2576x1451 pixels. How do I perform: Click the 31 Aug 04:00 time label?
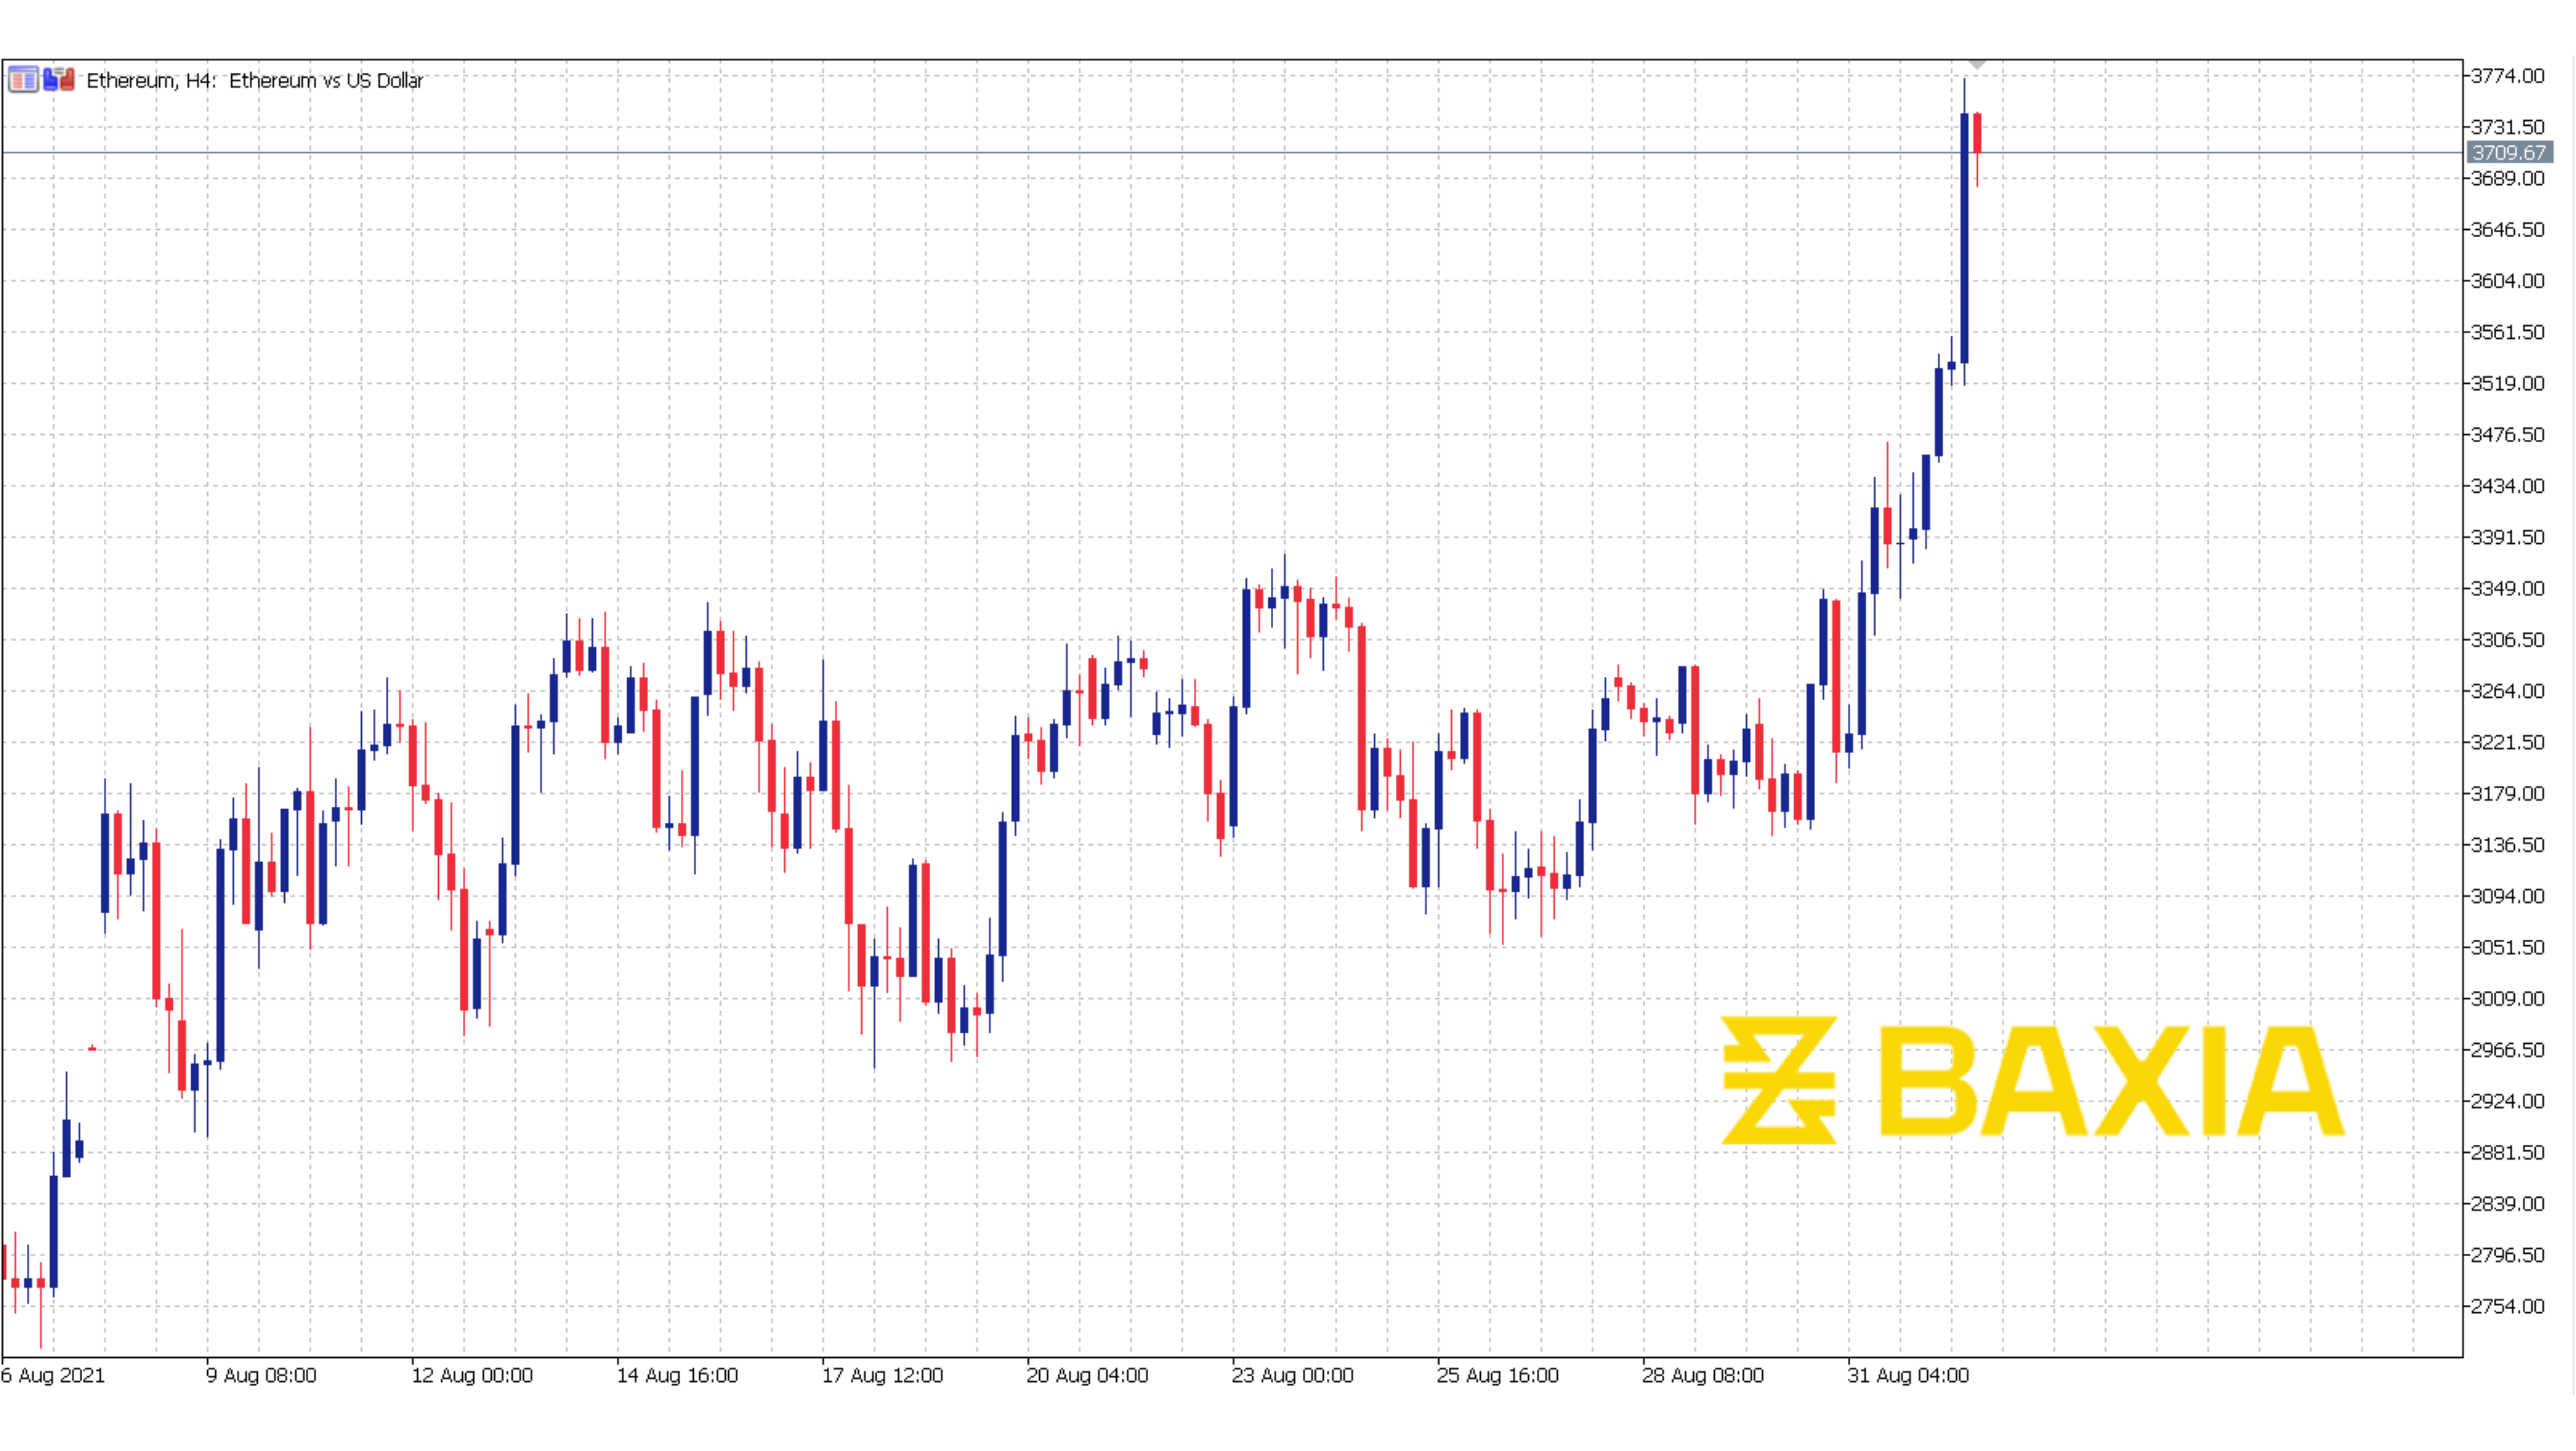tap(1907, 1375)
